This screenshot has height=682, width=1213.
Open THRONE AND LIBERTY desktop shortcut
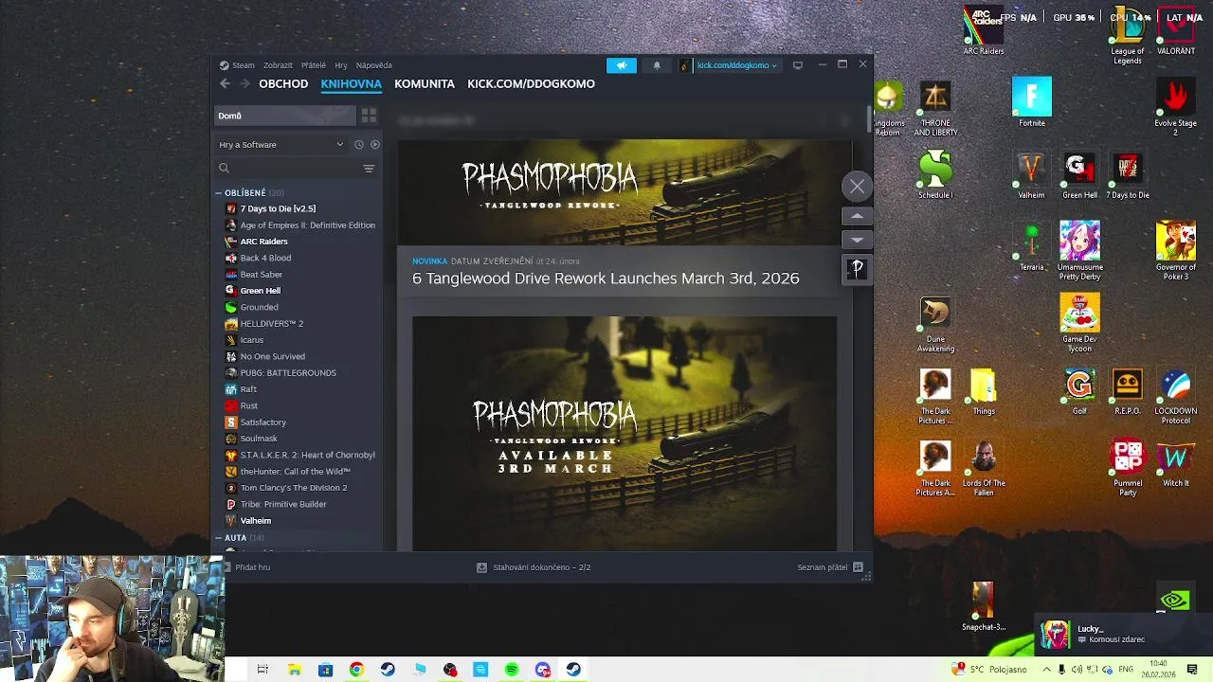click(x=935, y=109)
